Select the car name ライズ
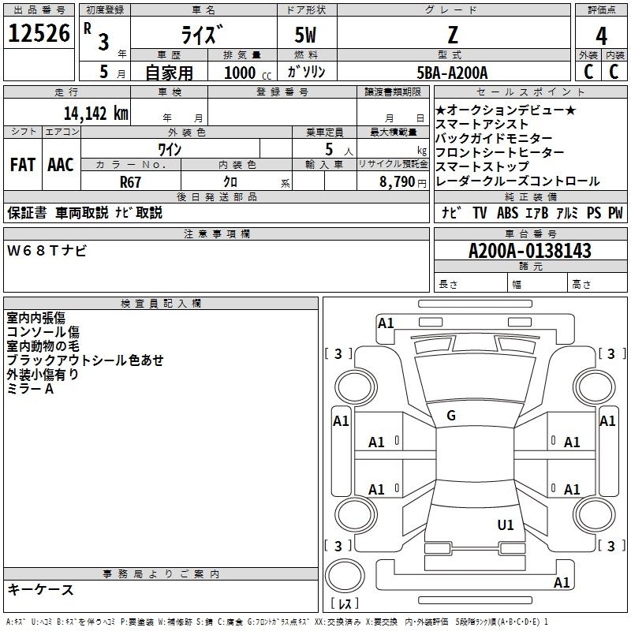 (202, 34)
